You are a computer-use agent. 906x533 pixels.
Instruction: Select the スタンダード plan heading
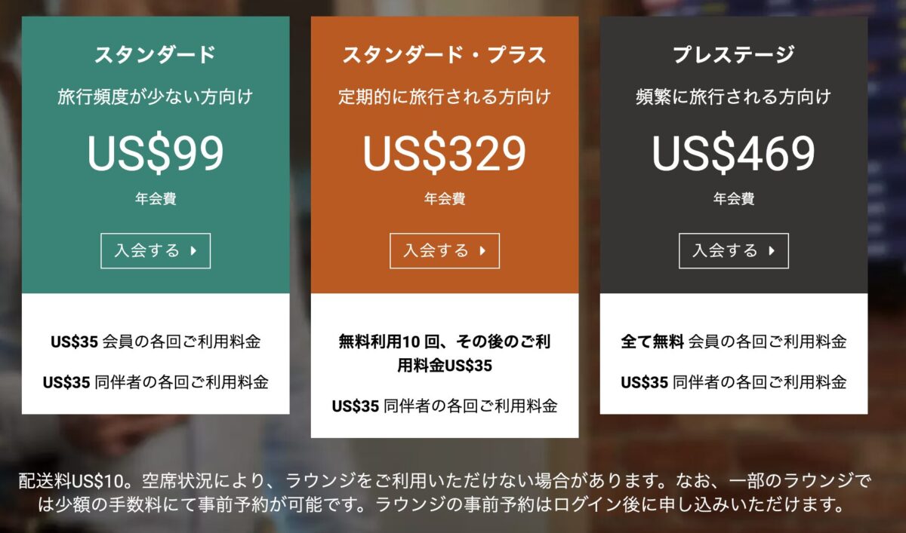tap(155, 55)
